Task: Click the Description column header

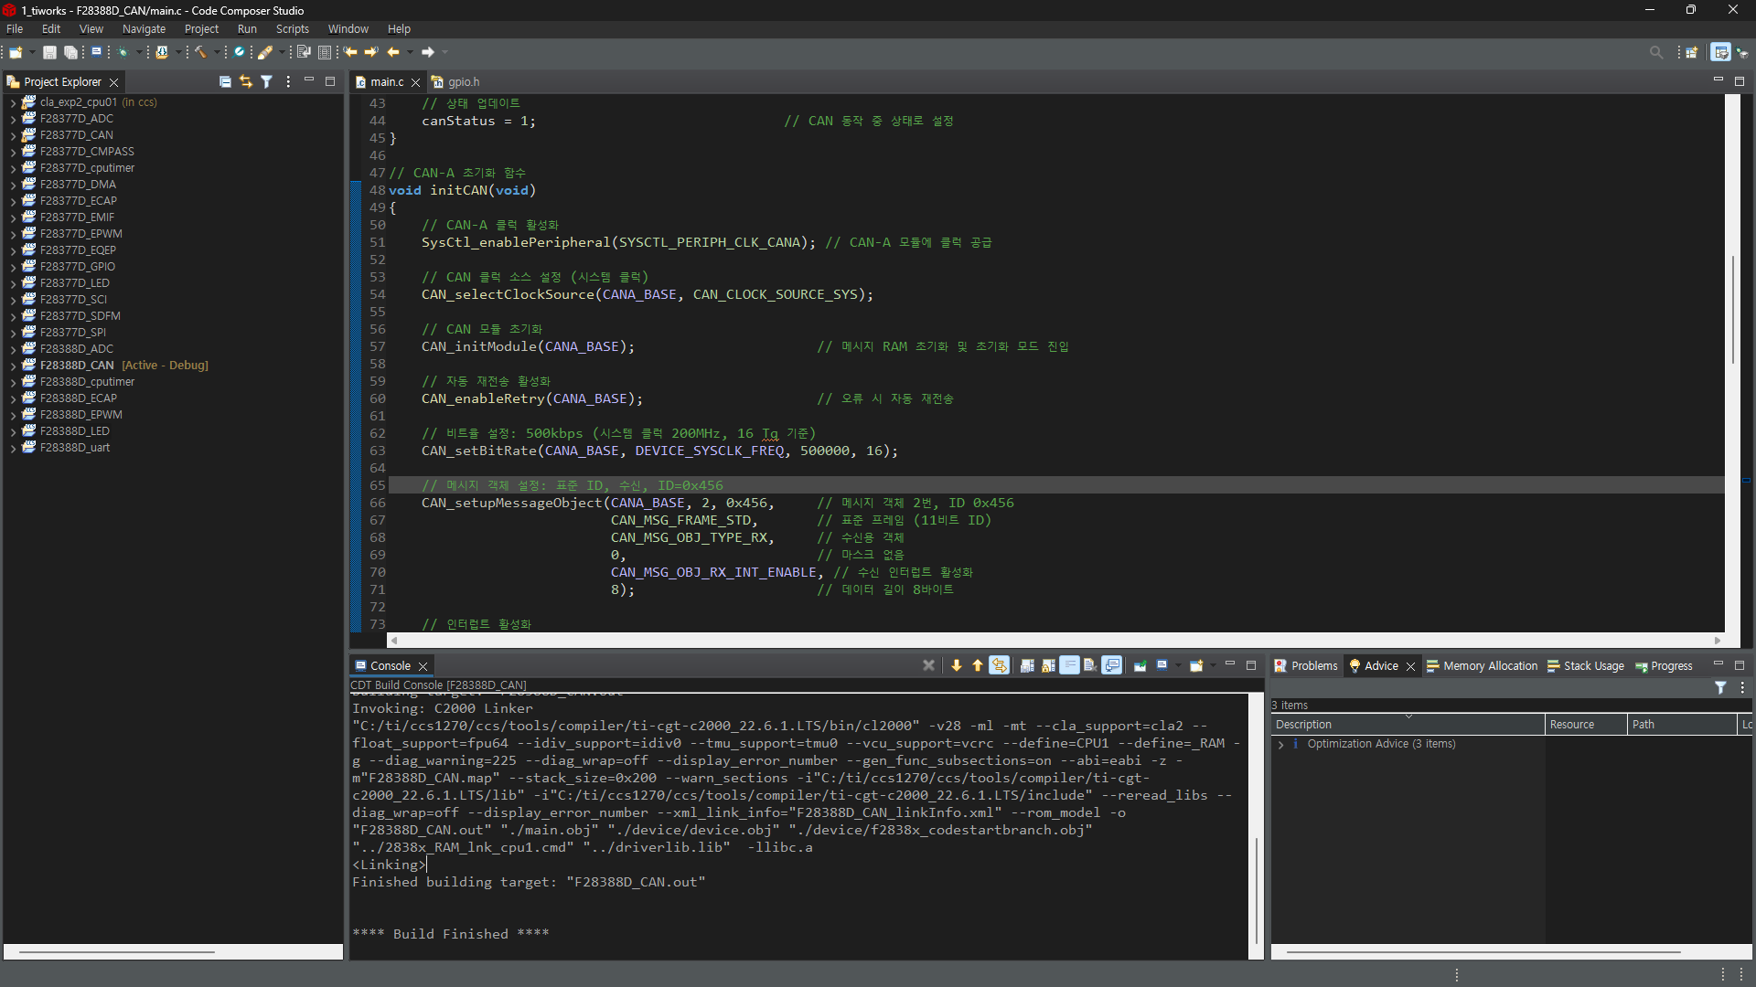Action: click(x=1303, y=725)
